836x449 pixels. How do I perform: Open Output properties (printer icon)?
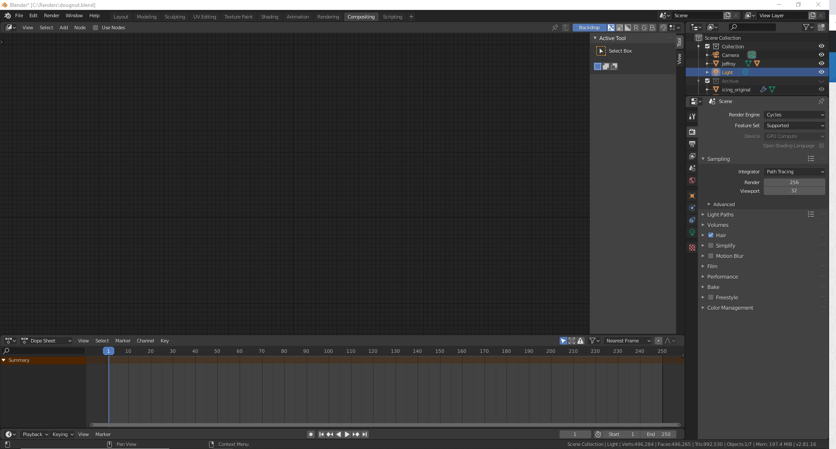[x=692, y=144]
